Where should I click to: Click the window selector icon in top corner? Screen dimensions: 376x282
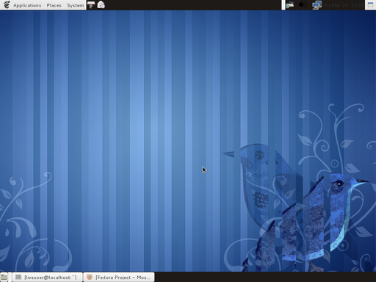[370, 5]
